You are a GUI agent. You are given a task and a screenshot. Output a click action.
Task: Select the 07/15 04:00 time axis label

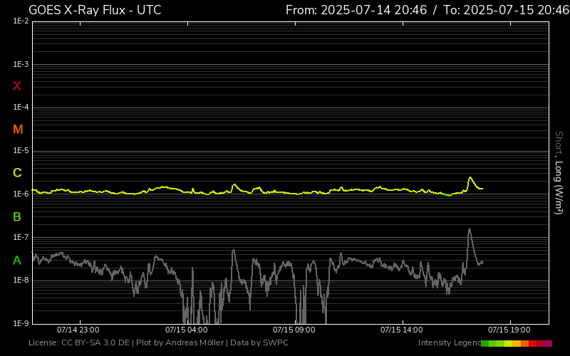(x=186, y=330)
